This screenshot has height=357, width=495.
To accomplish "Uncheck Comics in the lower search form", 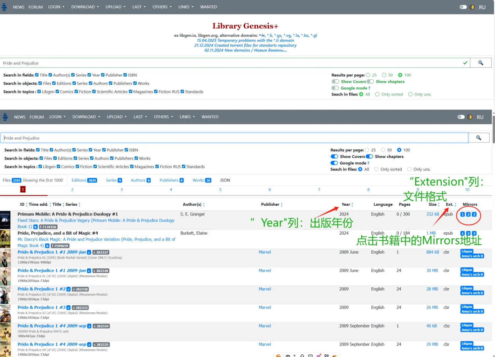I will click(x=58, y=167).
